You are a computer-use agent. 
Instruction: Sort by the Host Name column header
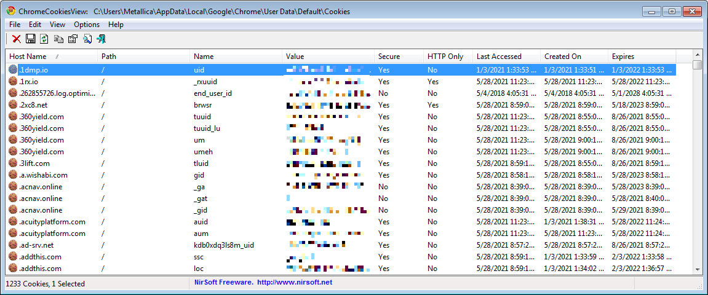pyautogui.click(x=52, y=57)
